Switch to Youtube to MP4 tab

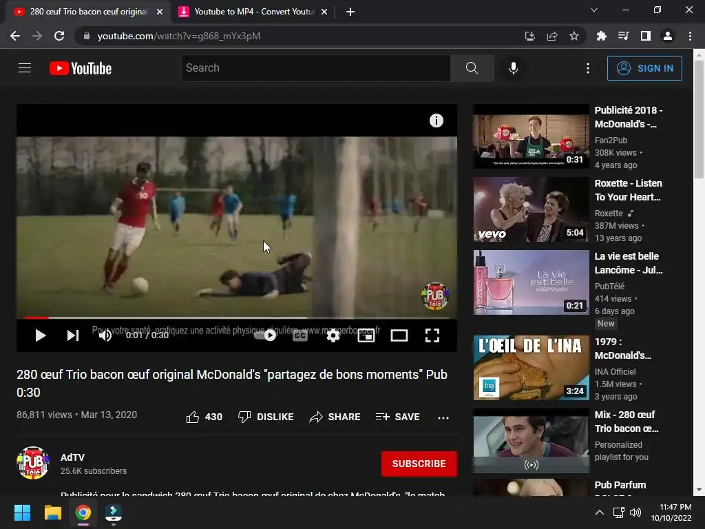[253, 12]
